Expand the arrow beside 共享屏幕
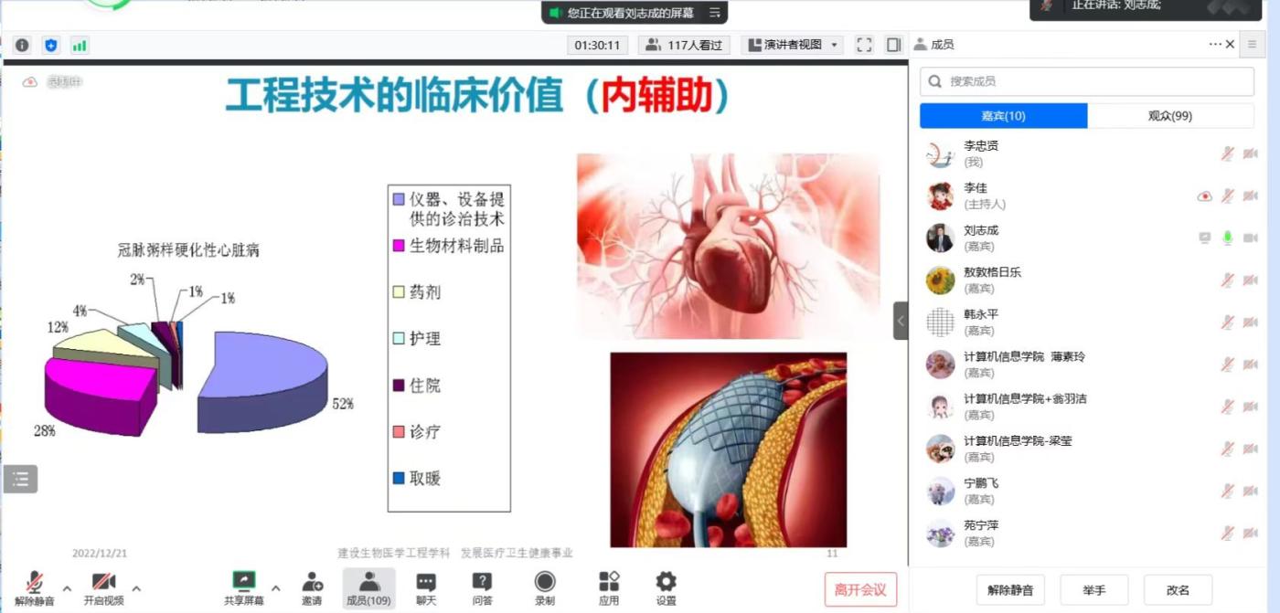 point(275,588)
